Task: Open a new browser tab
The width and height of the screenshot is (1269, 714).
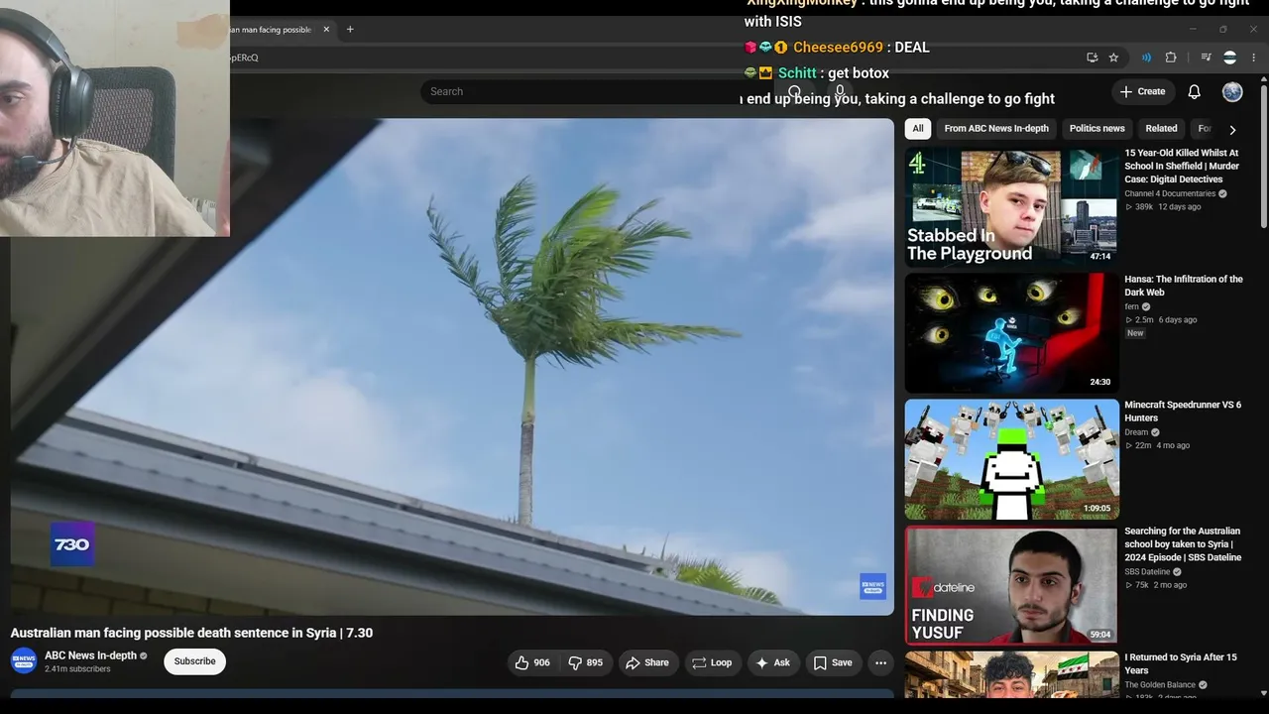Action: tap(350, 30)
